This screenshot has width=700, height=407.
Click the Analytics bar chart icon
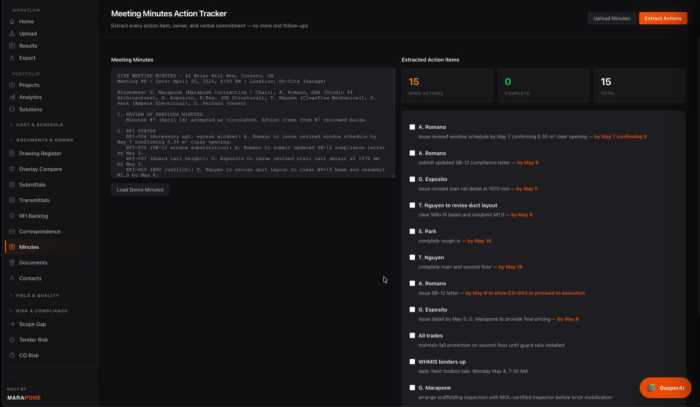[x=12, y=97]
